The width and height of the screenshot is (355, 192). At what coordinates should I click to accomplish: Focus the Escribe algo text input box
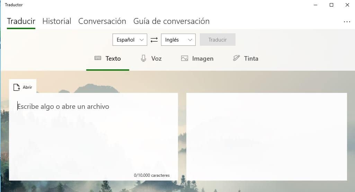(94, 137)
